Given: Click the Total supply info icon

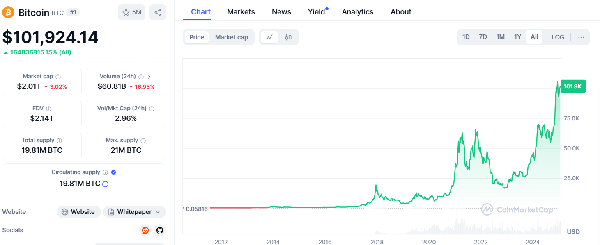Looking at the screenshot, I should pos(59,141).
